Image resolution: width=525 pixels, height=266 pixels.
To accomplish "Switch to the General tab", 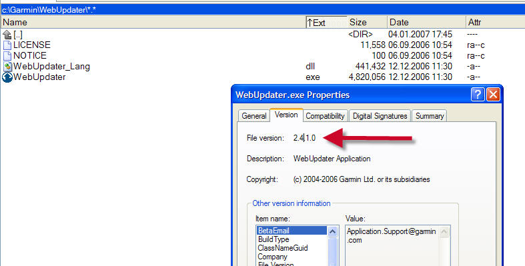I will click(253, 116).
